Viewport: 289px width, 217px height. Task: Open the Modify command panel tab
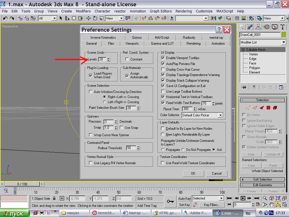(250, 27)
